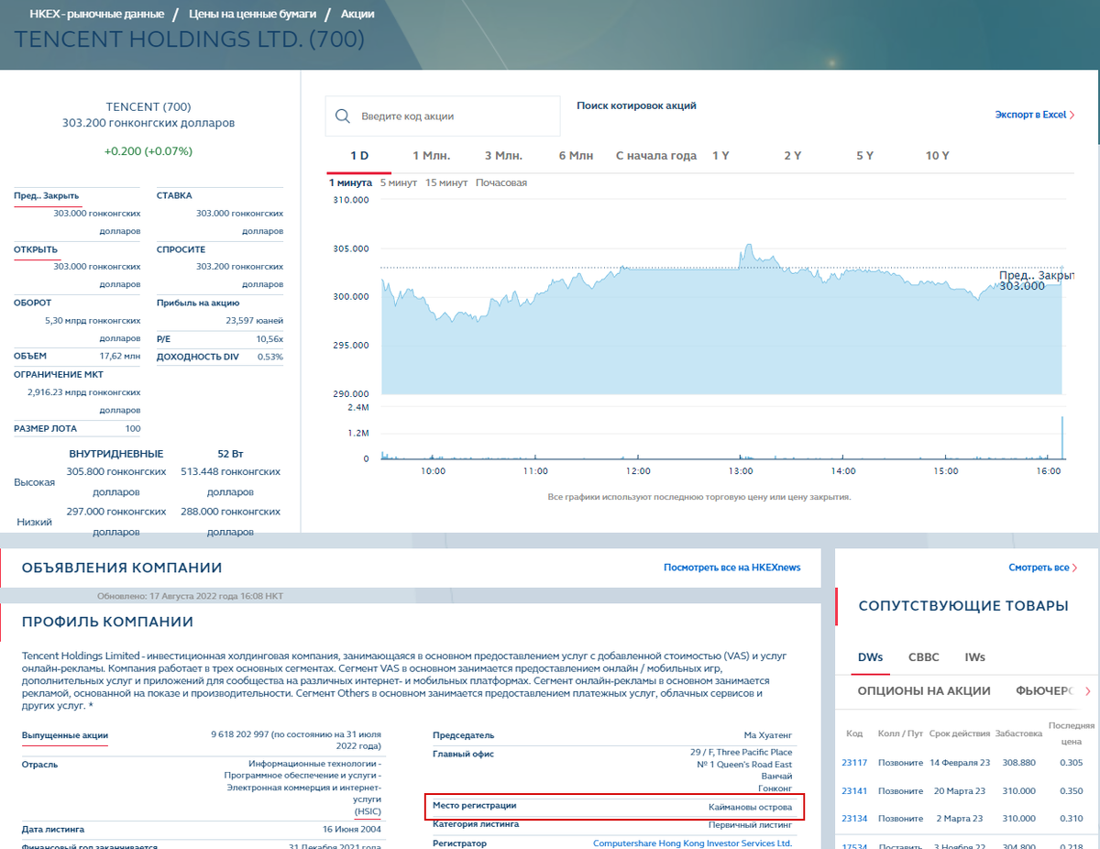Choose the 5 минут chart interval
Image resolution: width=1100 pixels, height=849 pixels.
pyautogui.click(x=399, y=182)
